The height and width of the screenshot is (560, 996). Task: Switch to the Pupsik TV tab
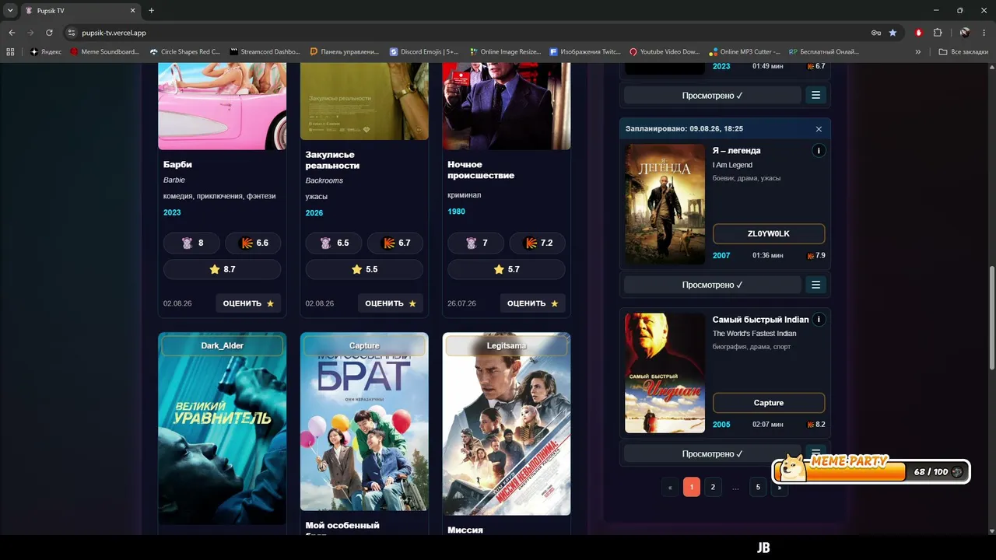point(80,11)
